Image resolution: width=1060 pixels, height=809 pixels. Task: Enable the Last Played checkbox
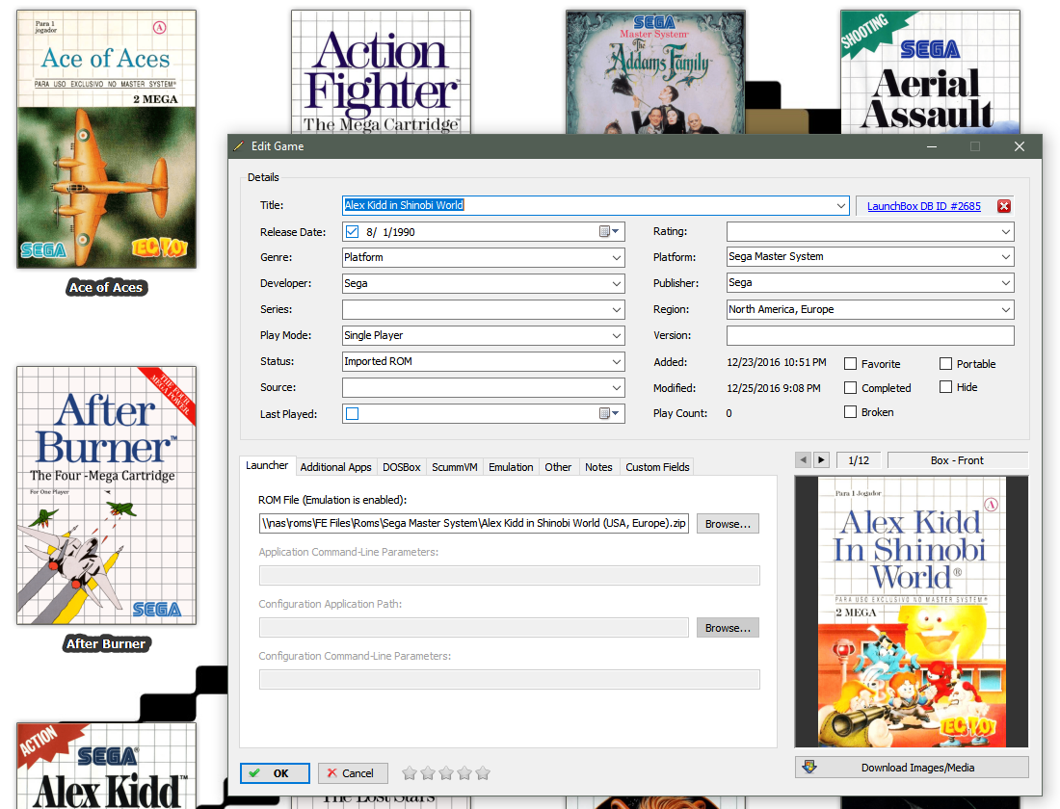[352, 413]
